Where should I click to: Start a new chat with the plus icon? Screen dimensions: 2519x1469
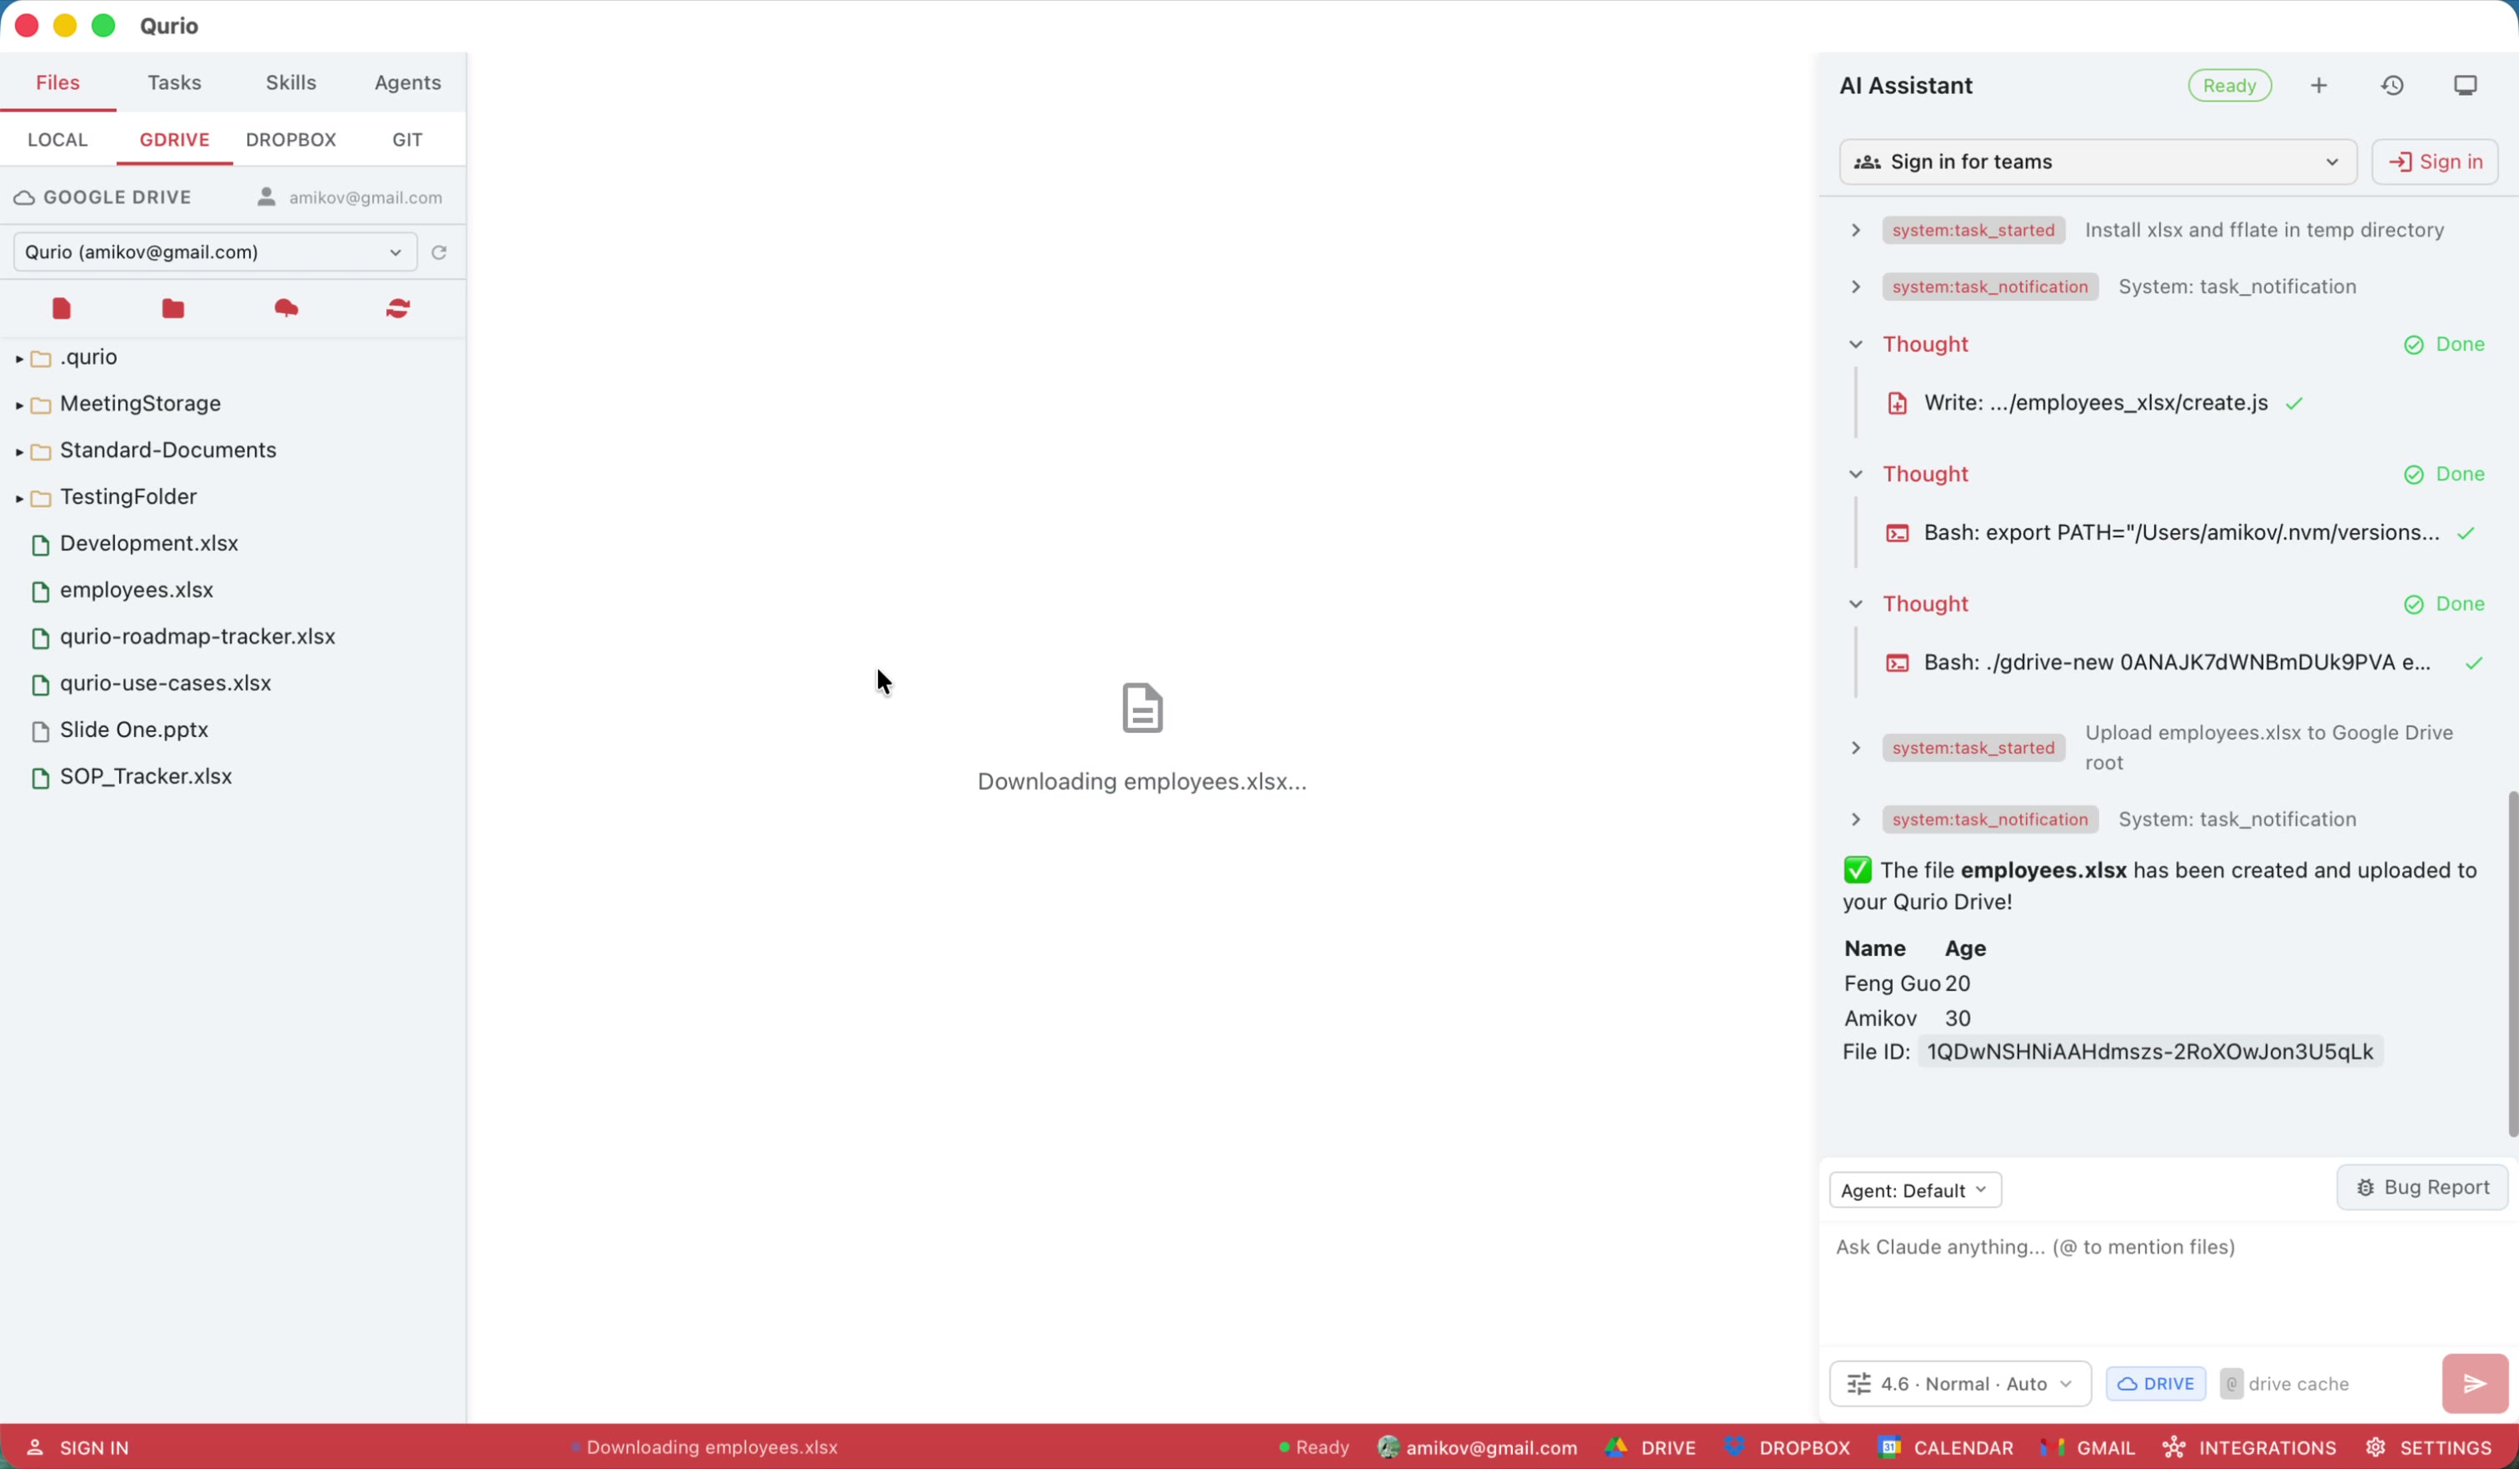coord(2319,85)
